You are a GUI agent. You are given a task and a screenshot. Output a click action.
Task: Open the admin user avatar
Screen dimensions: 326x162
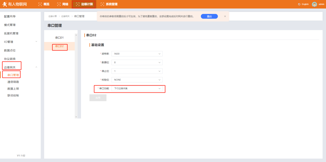[314, 4]
